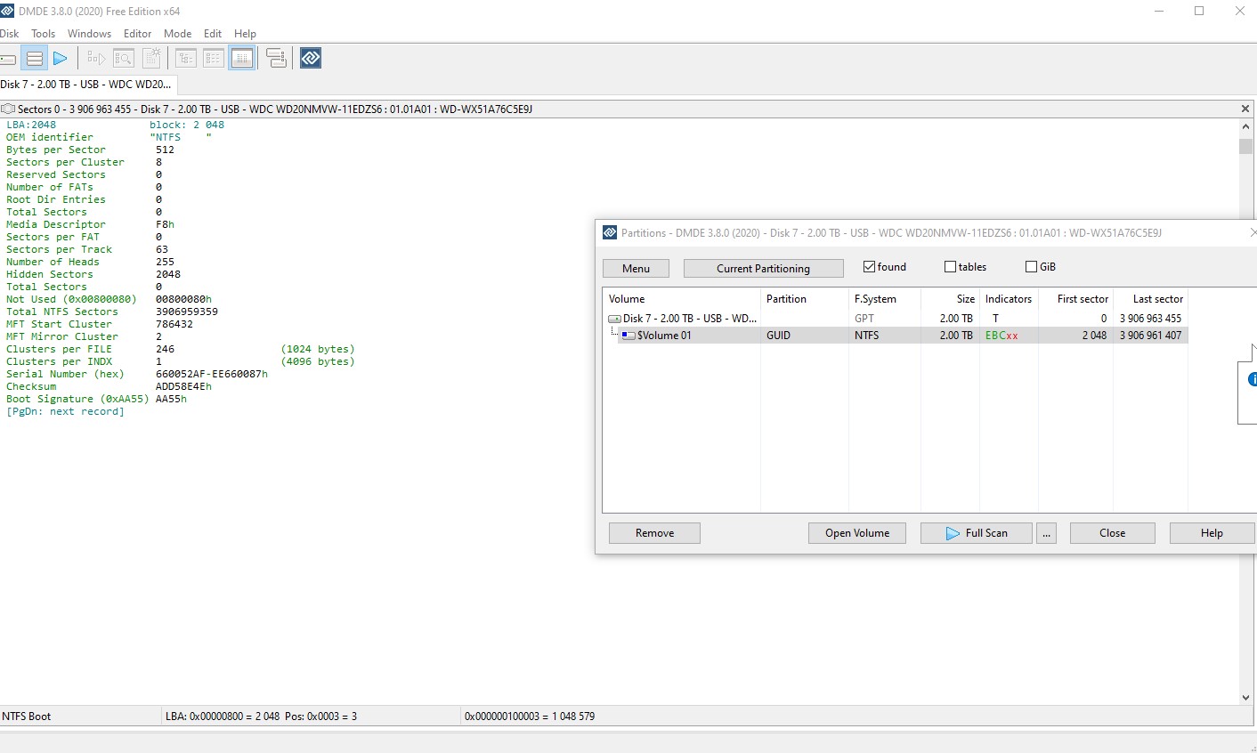The height and width of the screenshot is (753, 1257).
Task: Click the MFT Start Cluster value 786432
Action: [174, 325]
